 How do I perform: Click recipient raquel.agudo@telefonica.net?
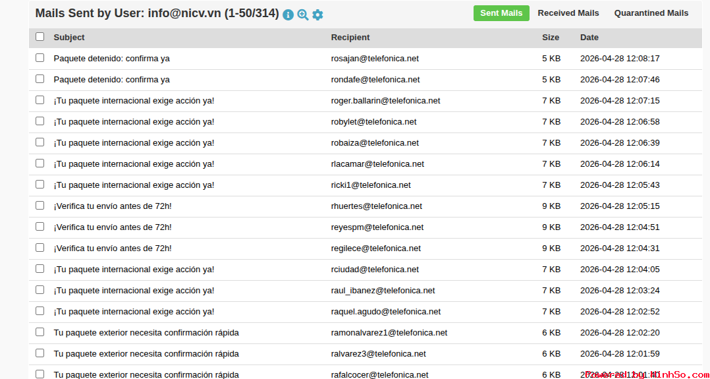pos(386,312)
